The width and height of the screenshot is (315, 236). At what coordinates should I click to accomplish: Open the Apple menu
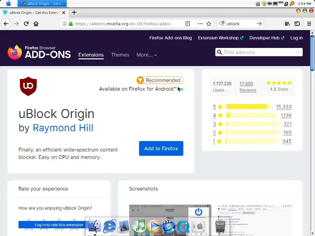point(9,3)
